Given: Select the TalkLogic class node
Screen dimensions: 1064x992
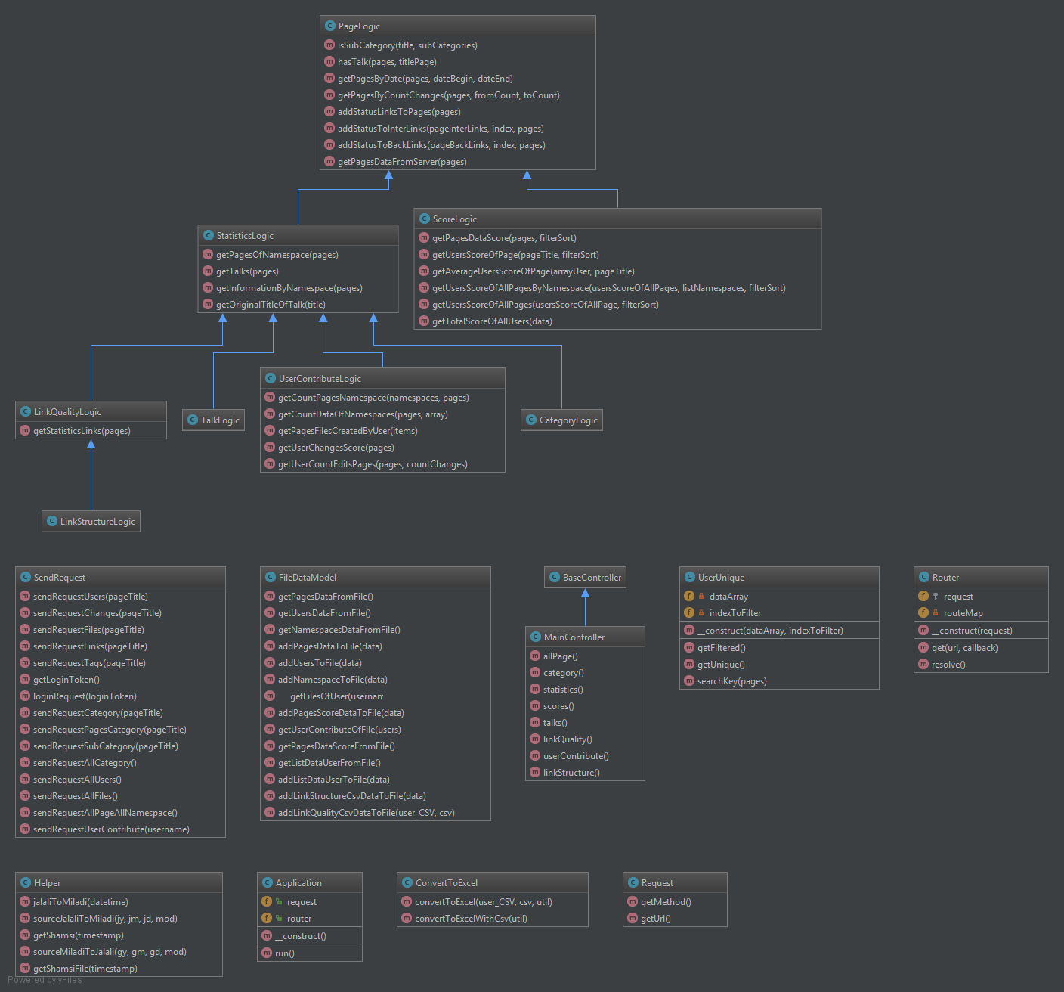Looking at the screenshot, I should coord(213,420).
